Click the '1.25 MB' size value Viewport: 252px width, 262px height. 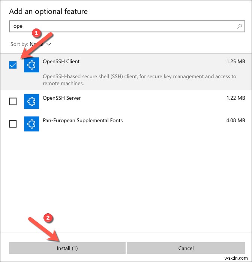tap(236, 61)
